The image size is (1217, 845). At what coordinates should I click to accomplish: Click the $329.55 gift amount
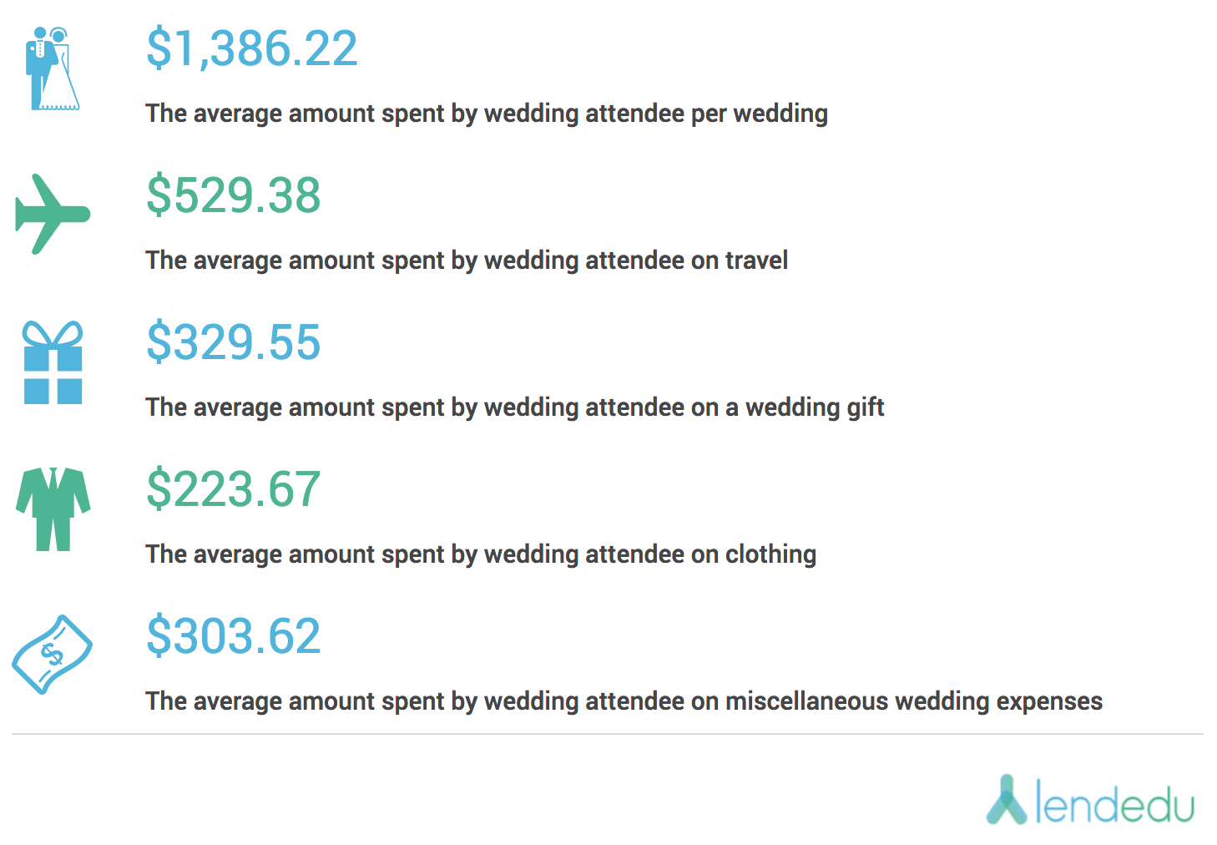(x=234, y=342)
